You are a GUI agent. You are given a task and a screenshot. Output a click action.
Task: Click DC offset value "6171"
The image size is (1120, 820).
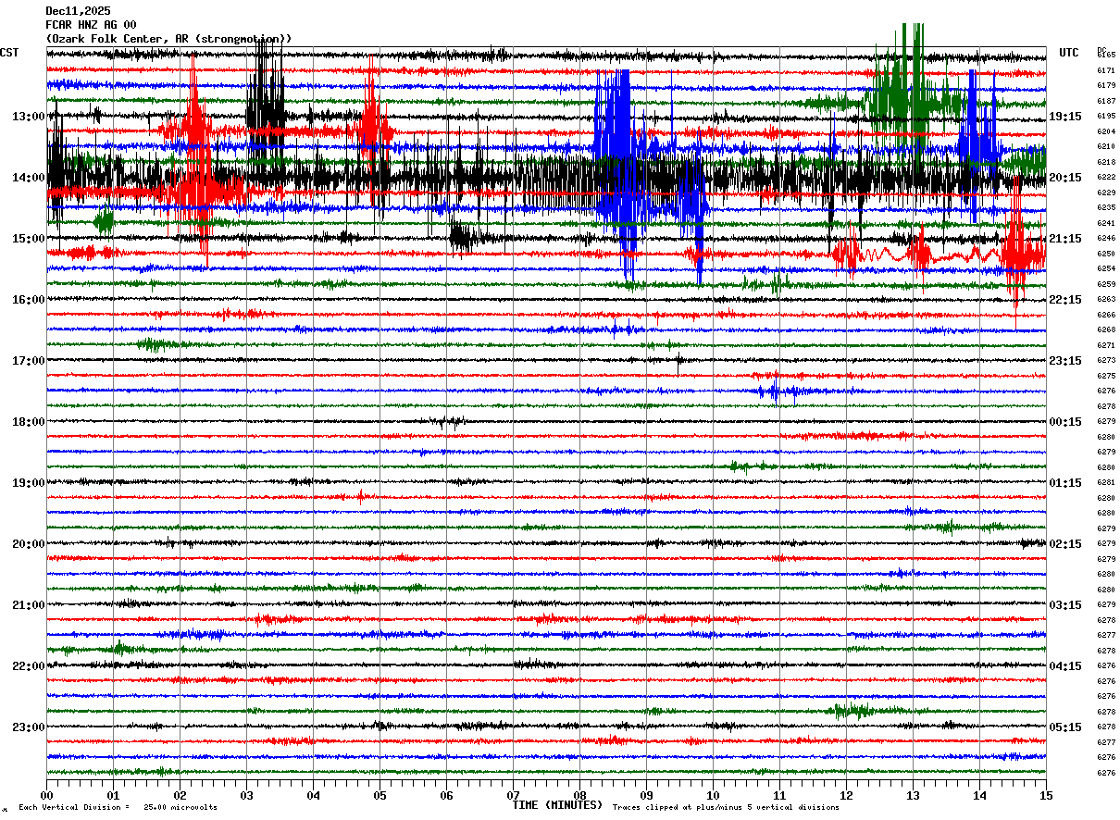tap(1106, 70)
